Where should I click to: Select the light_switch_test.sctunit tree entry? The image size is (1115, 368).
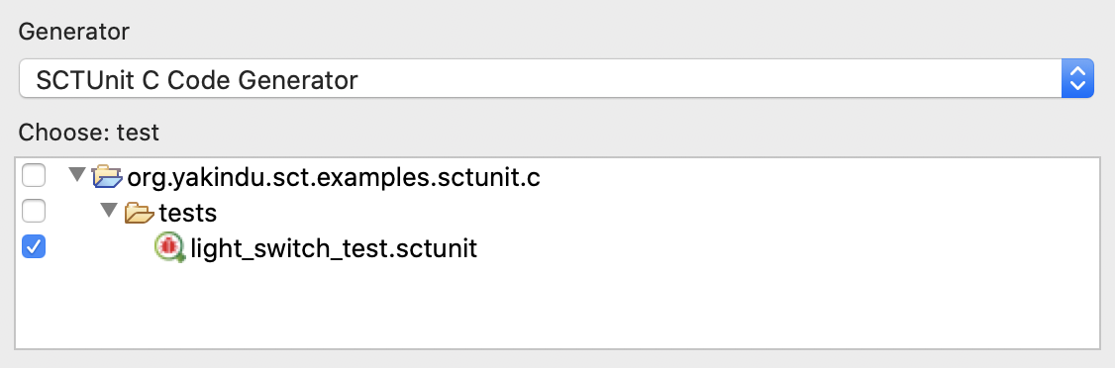pyautogui.click(x=334, y=248)
